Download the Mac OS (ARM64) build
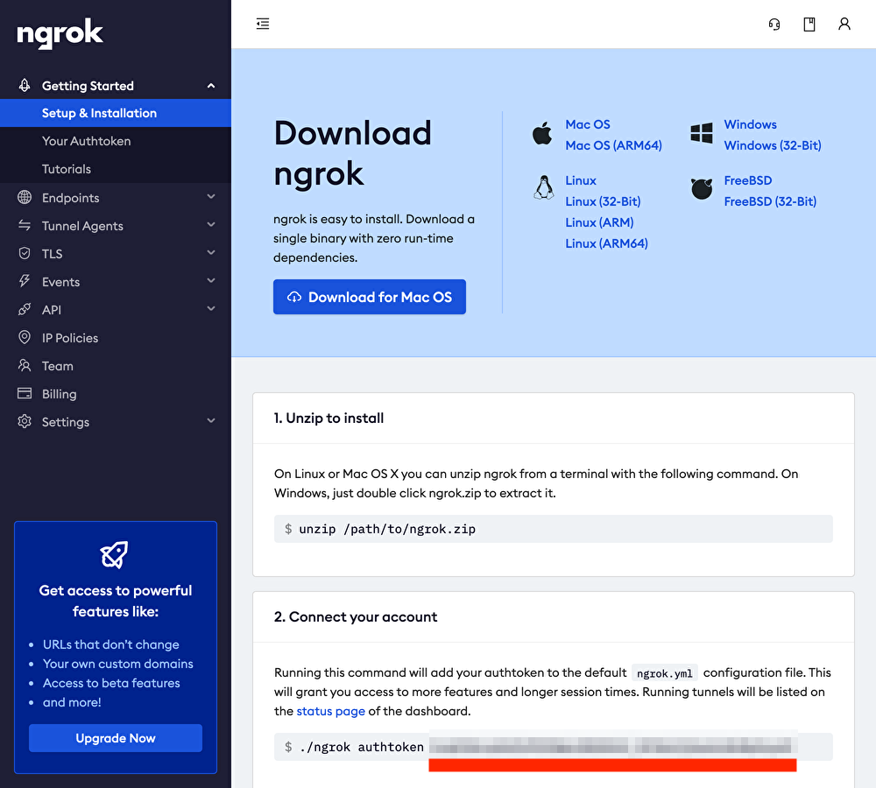This screenshot has width=876, height=788. (613, 145)
